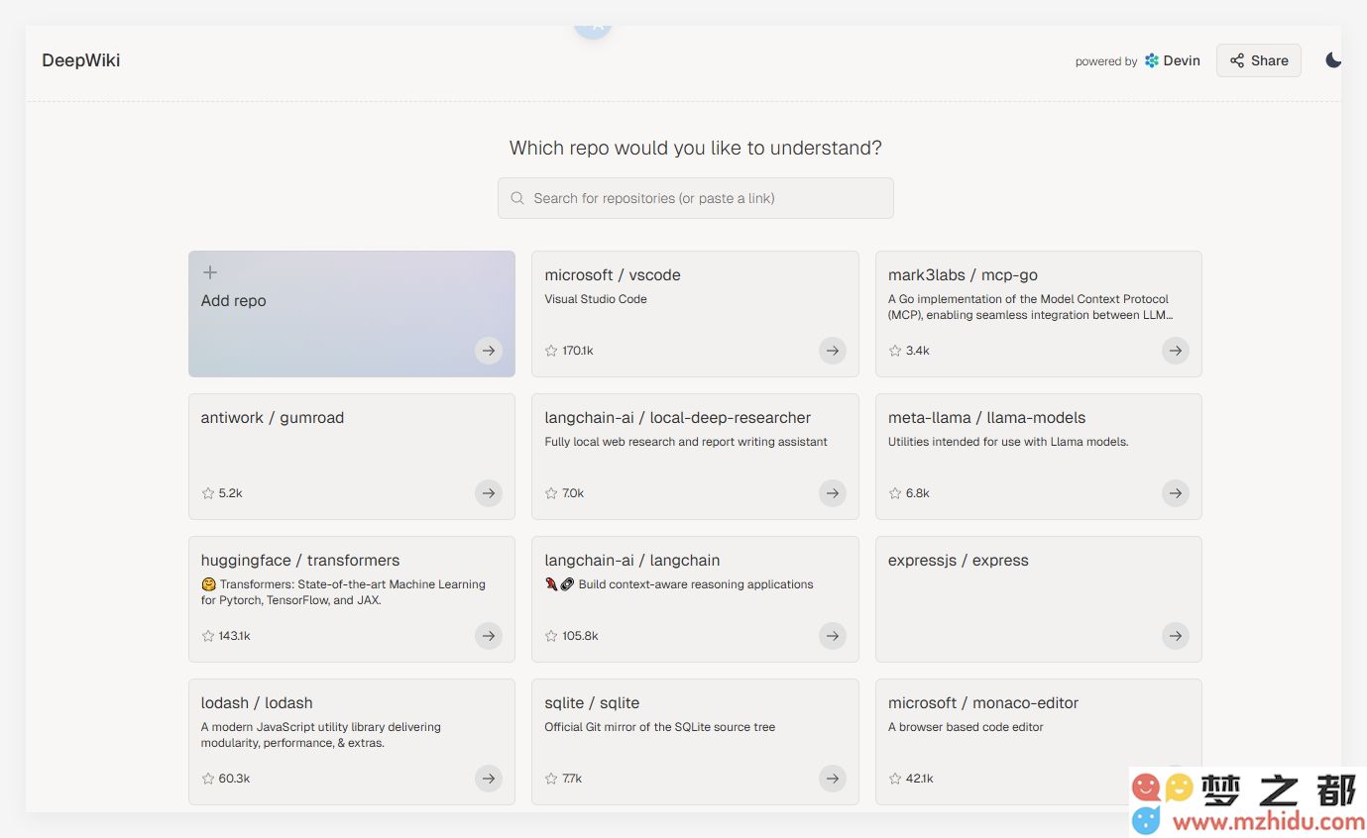Click the 105.8k star count
The image size is (1367, 838).
click(580, 636)
